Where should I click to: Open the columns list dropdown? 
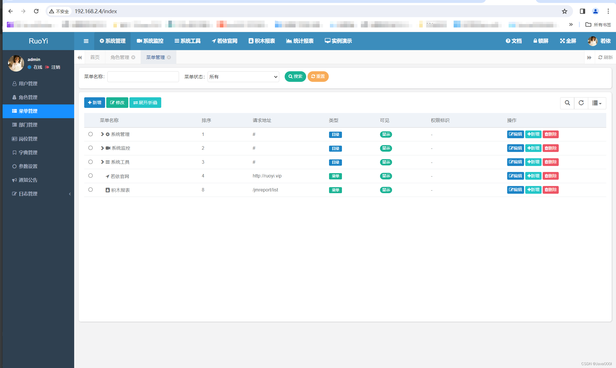(x=597, y=103)
